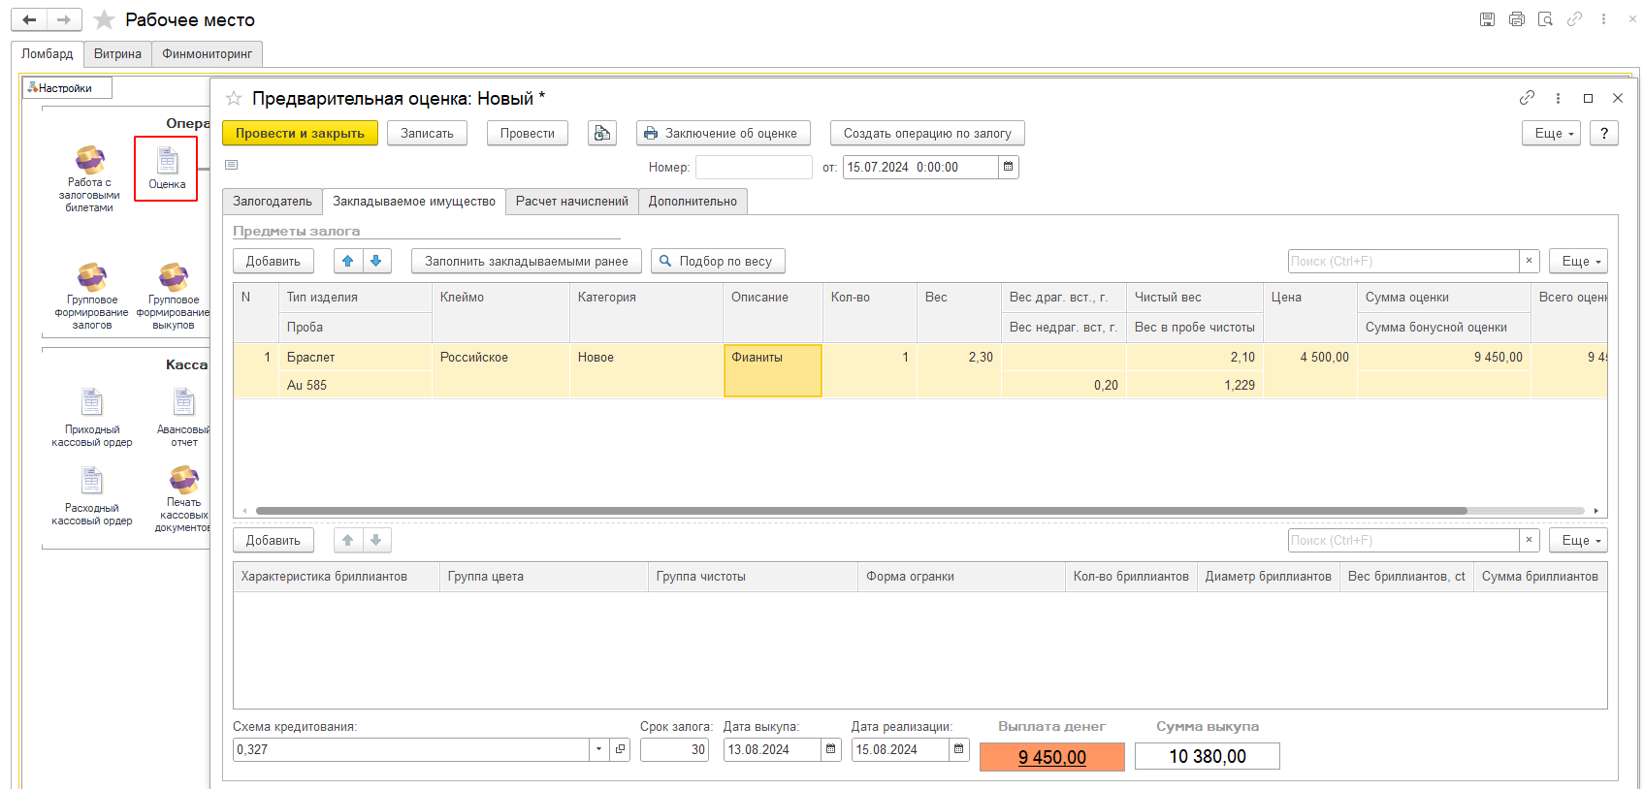The image size is (1644, 789).
Task: Click the printer icon in top bar
Action: [x=1517, y=19]
